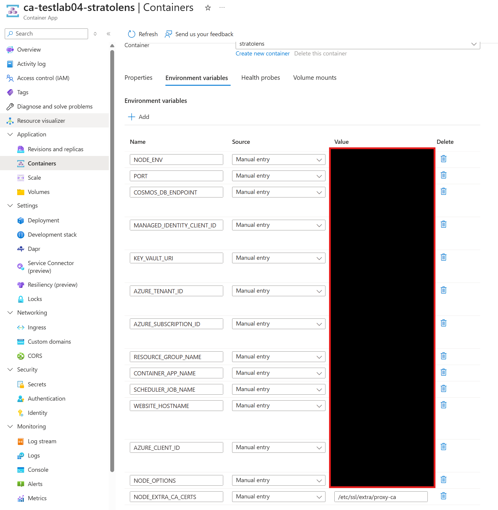Open Diagnose and solve problems
Screen dimensions: 498x510
(x=55, y=106)
